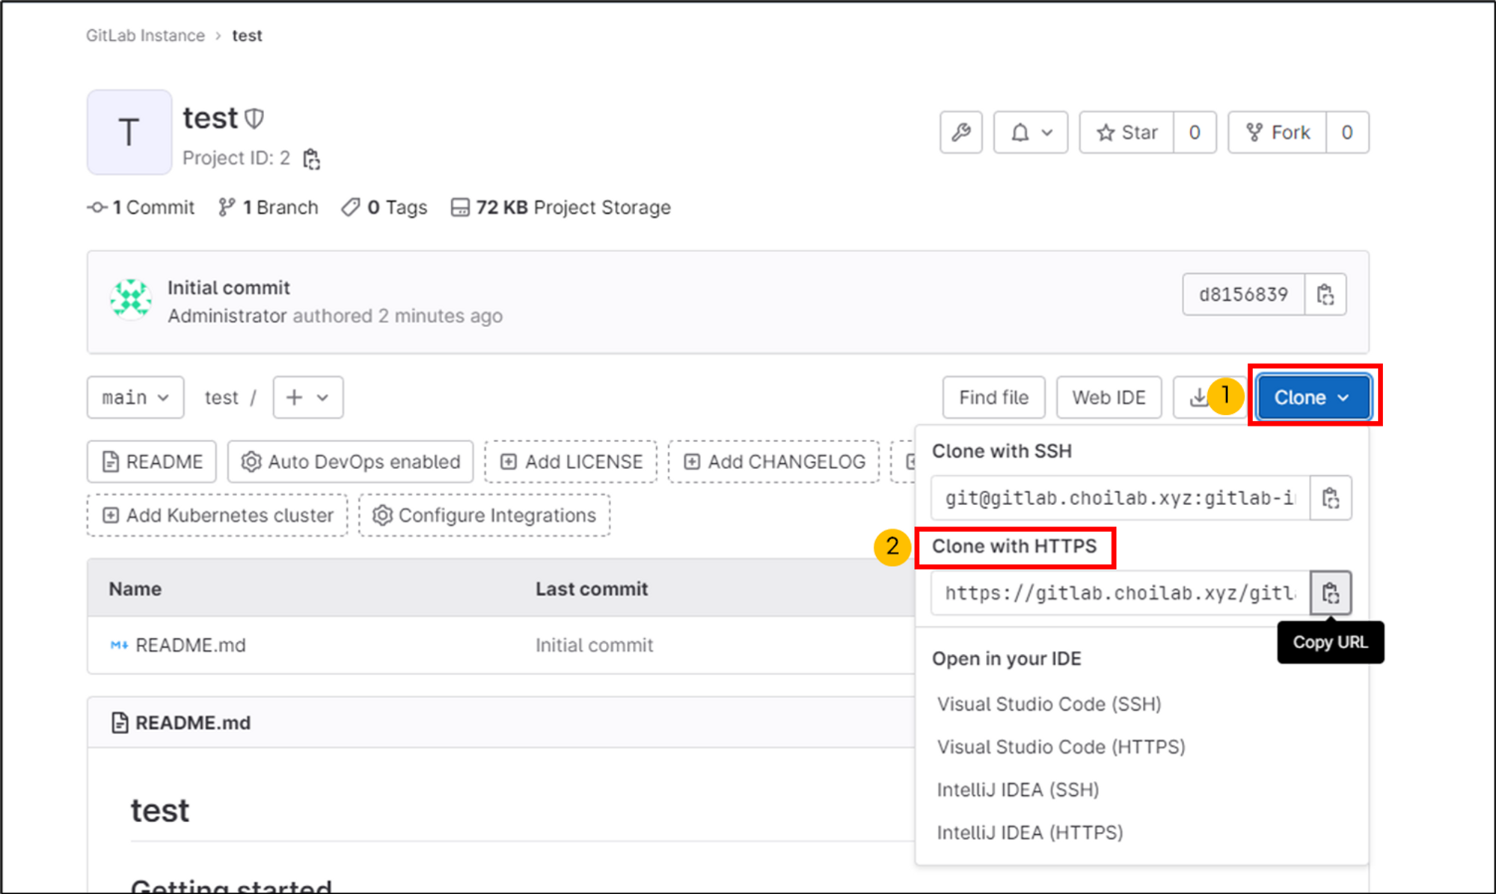Click the Find file button
The width and height of the screenshot is (1496, 894).
993,397
